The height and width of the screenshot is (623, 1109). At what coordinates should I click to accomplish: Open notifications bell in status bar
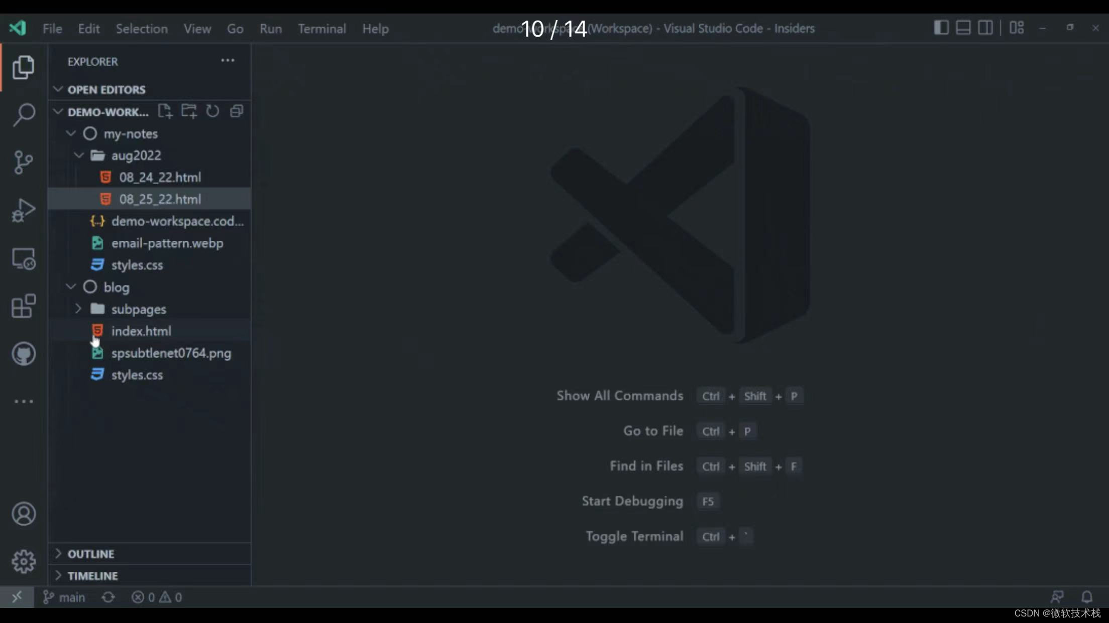click(1087, 597)
